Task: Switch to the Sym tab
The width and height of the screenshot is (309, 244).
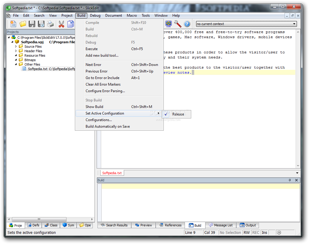Action: [x=68, y=225]
